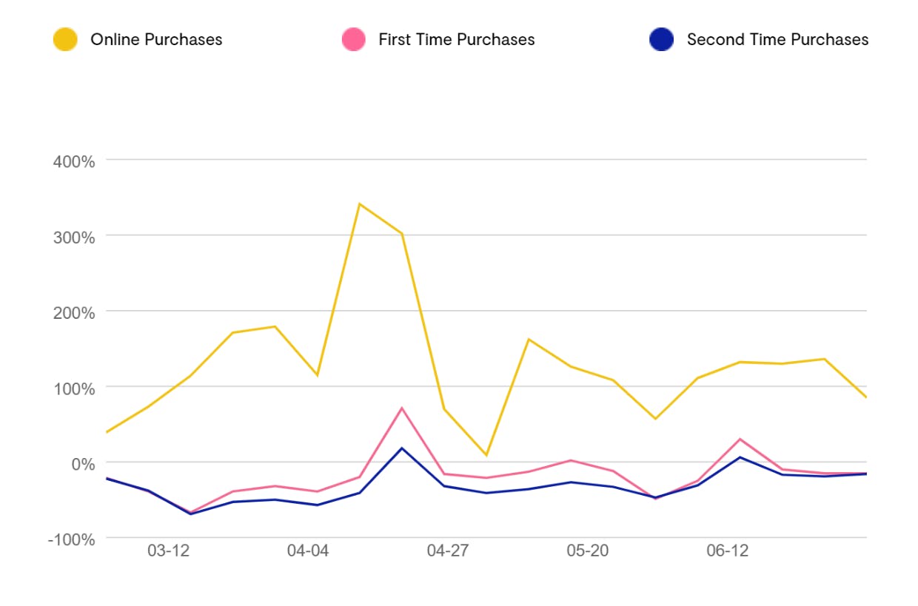
Task: Click the 04-04 date on x-axis
Action: (307, 551)
